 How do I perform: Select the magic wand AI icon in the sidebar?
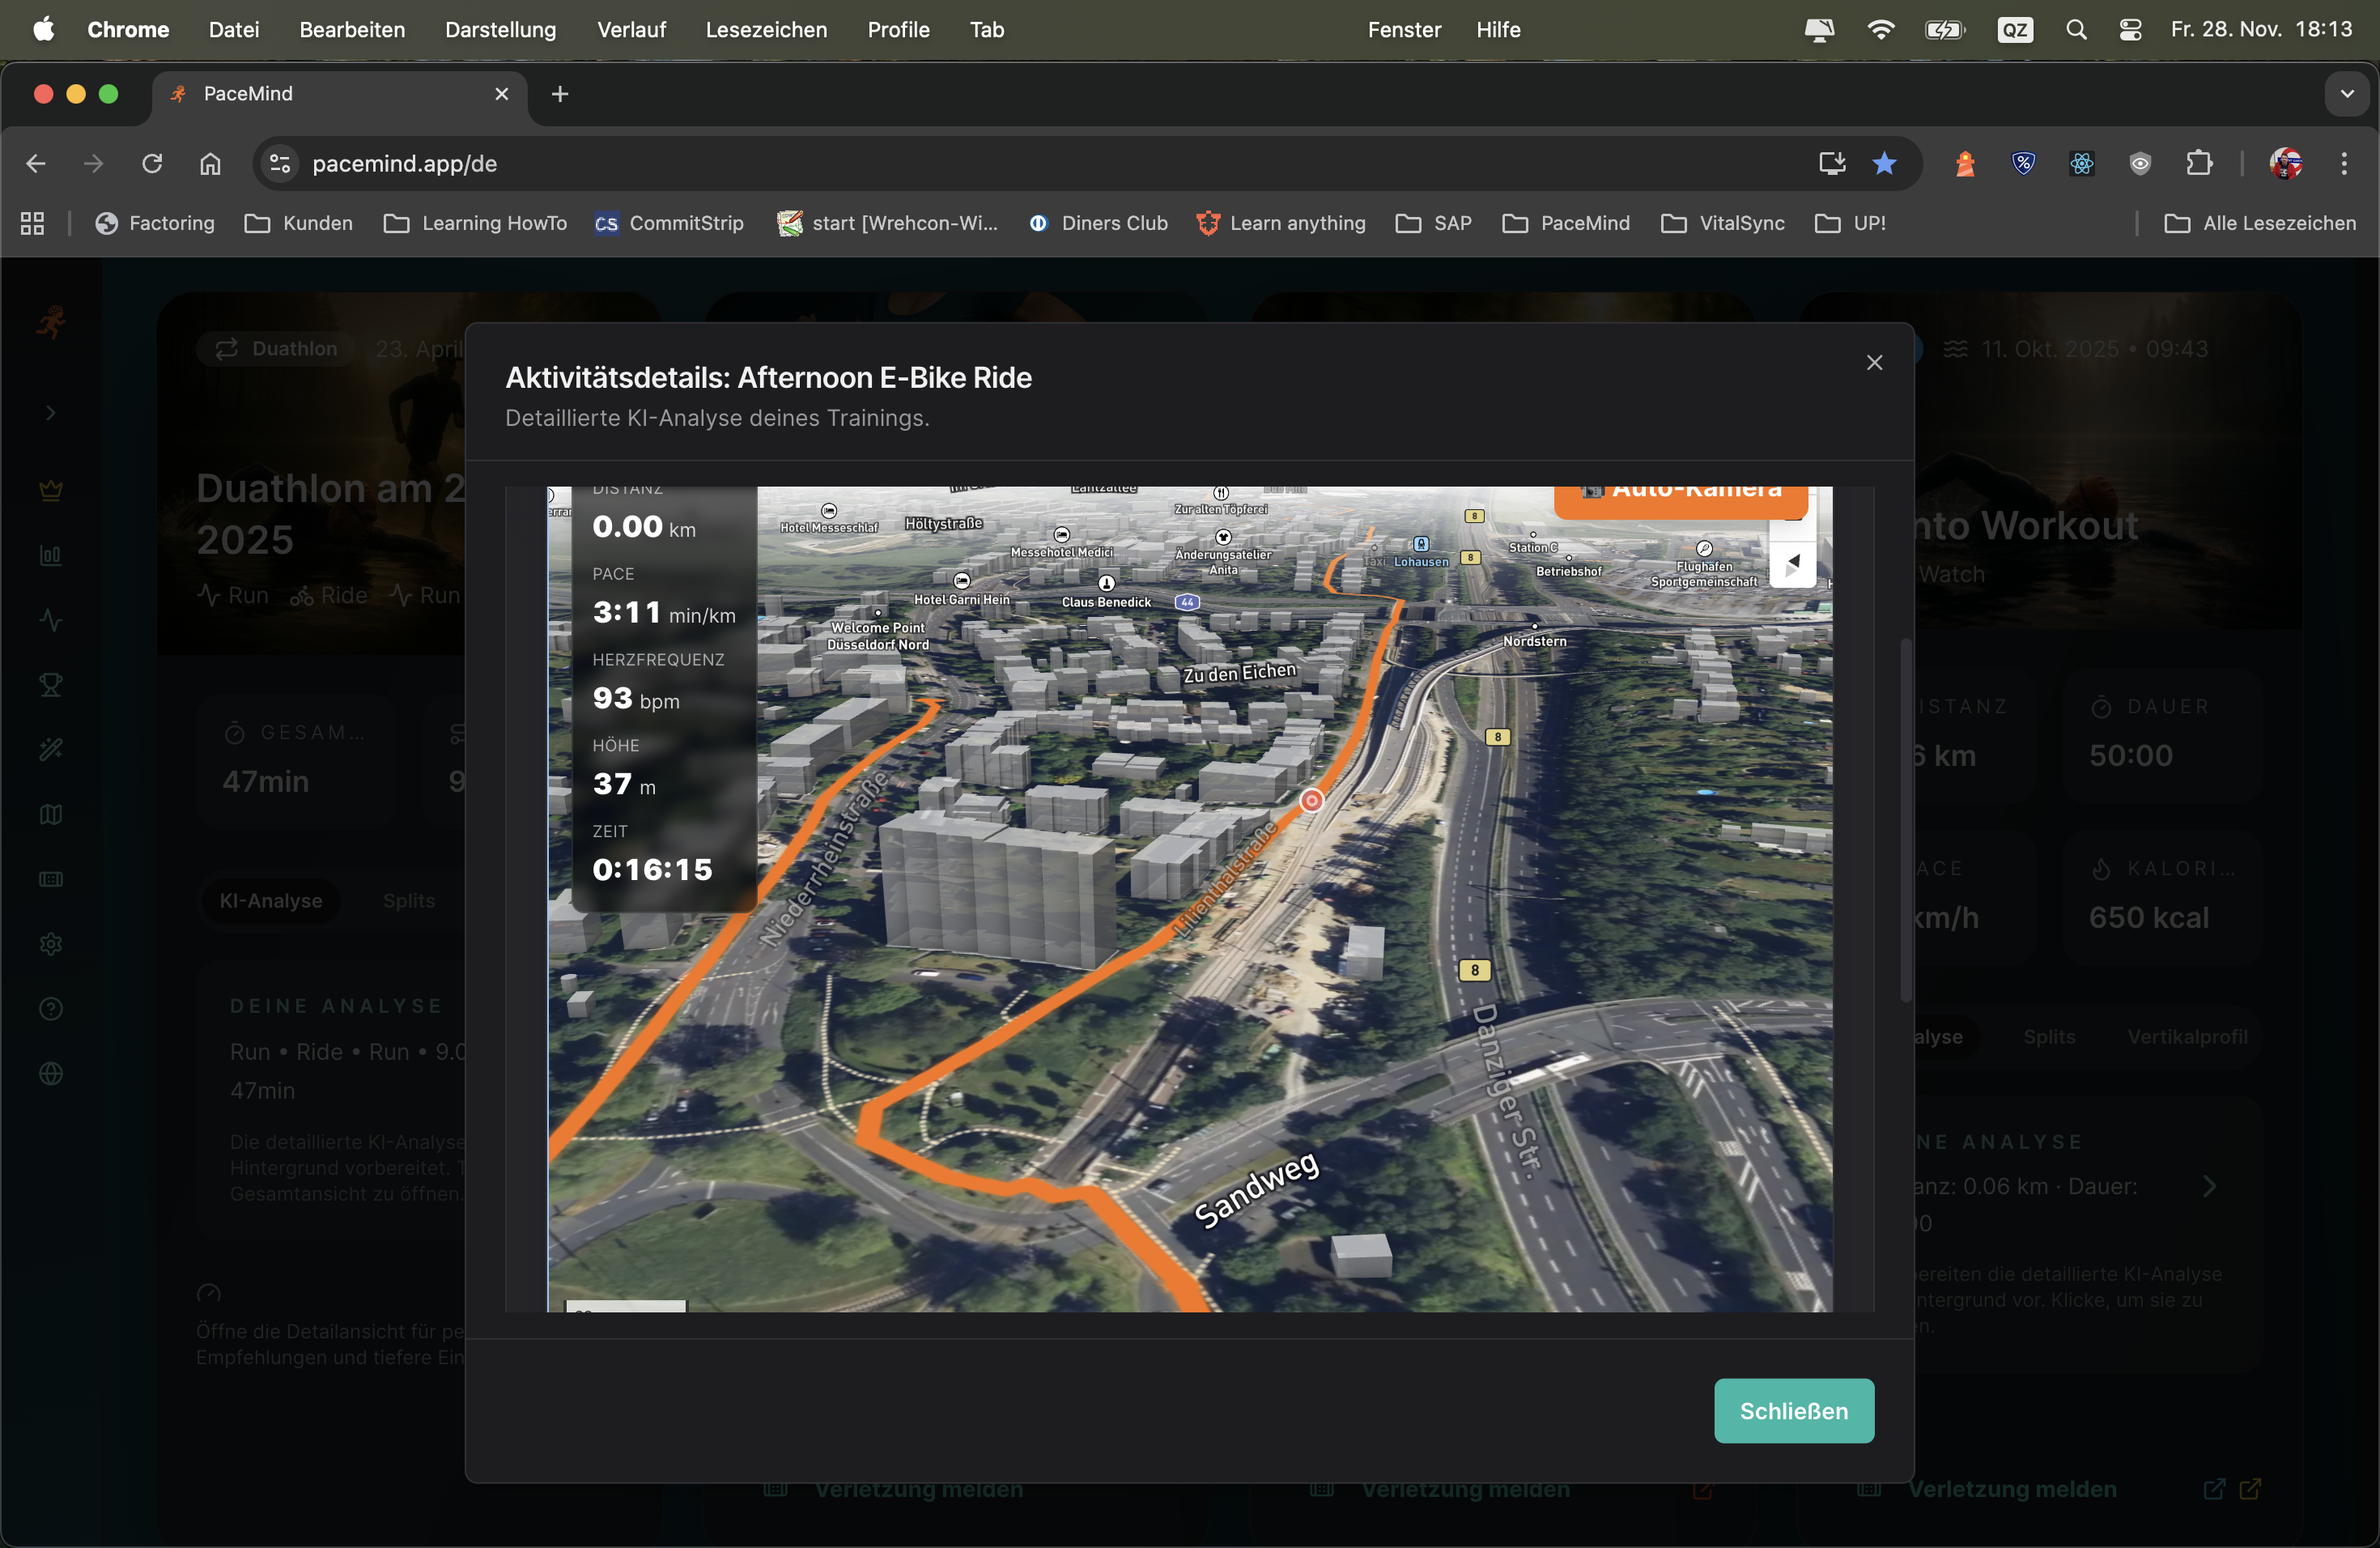pos(49,749)
